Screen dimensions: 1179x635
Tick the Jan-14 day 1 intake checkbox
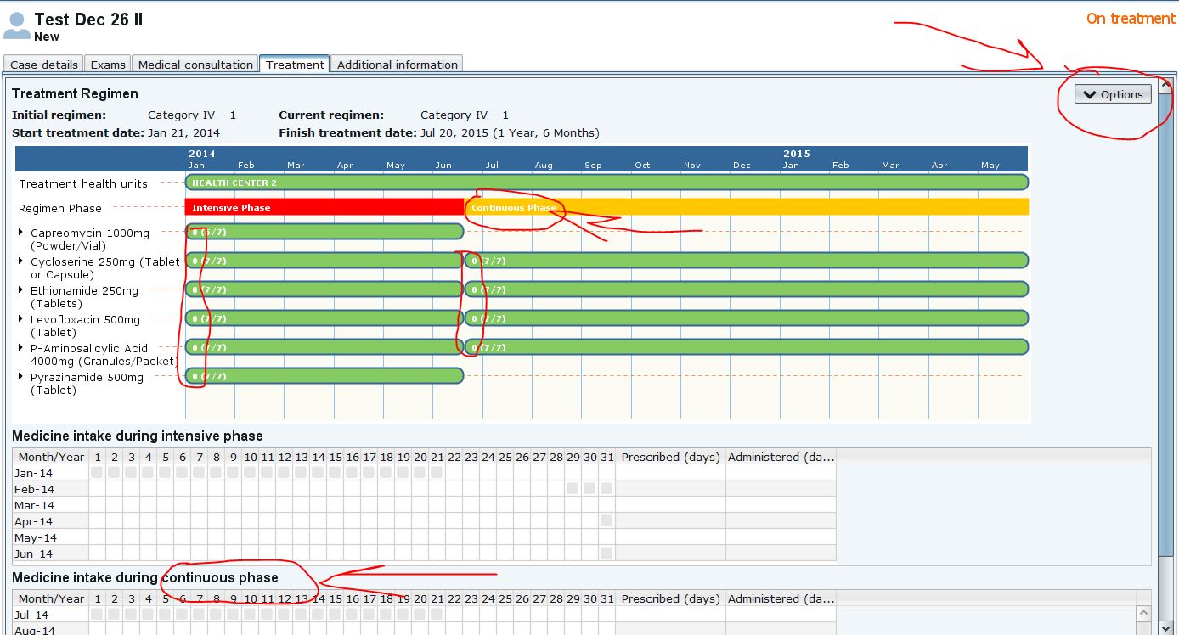97,473
